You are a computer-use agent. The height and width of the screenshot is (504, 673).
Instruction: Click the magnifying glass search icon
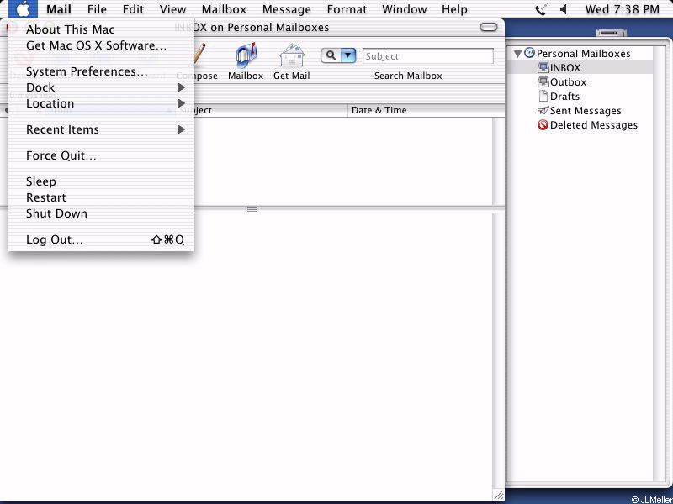pyautogui.click(x=331, y=55)
